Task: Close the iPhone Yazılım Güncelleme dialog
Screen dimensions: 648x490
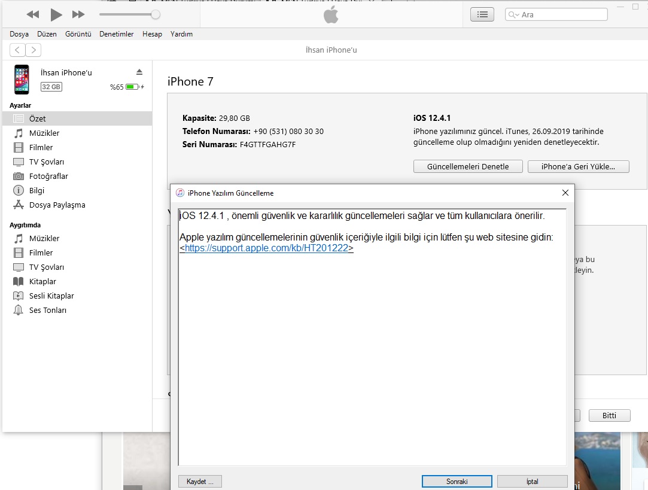Action: 565,193
